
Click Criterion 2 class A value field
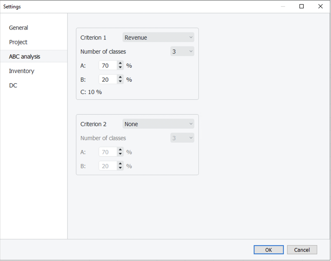[x=108, y=152]
